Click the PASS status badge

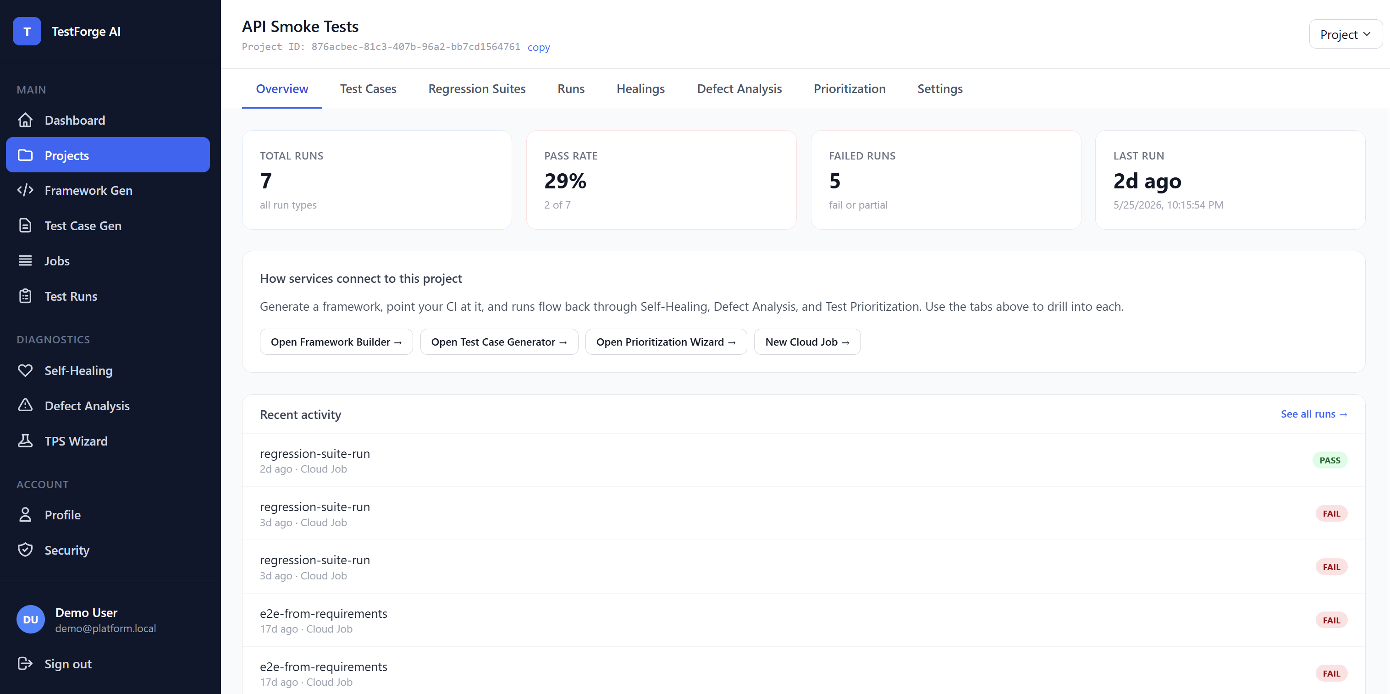pos(1329,460)
